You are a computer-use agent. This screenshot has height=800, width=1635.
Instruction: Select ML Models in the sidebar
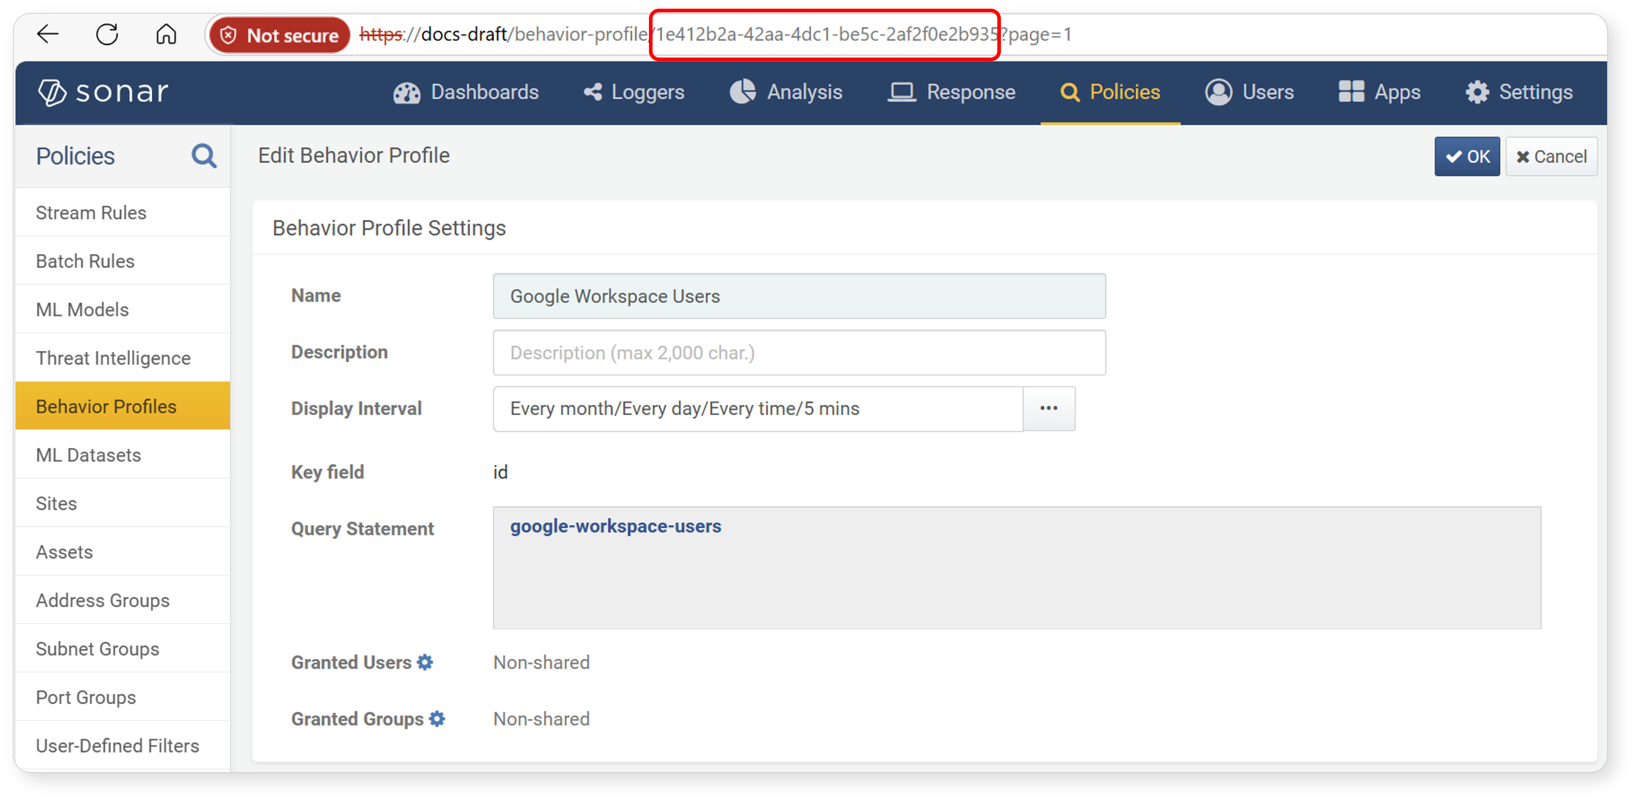coord(122,310)
